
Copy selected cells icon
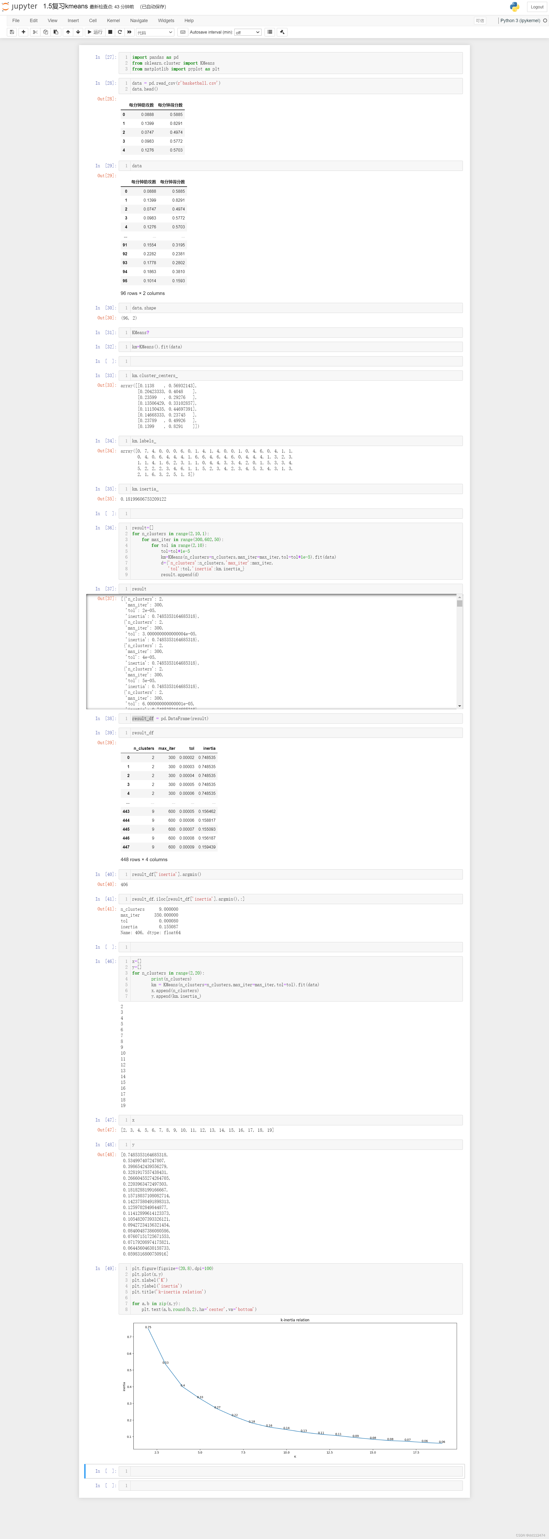[x=45, y=32]
